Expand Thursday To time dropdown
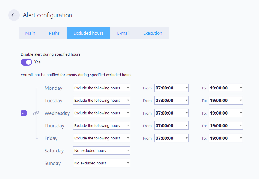Viewport: 259px width, 179px height. pyautogui.click(x=226, y=125)
